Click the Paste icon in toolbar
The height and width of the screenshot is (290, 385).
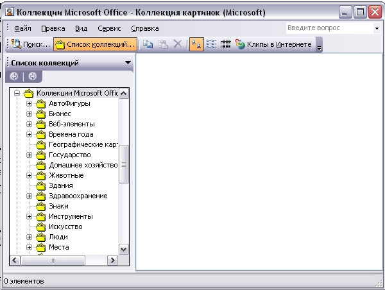162,44
